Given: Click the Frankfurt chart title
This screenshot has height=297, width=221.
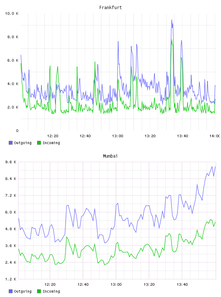Looking at the screenshot, I should click(x=110, y=8).
